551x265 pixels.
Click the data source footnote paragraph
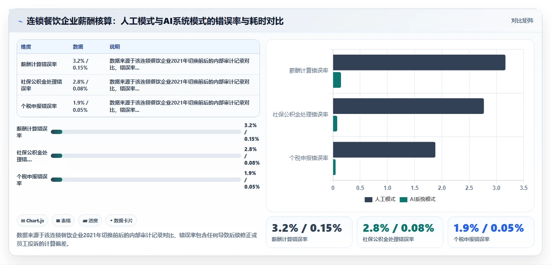(x=137, y=239)
